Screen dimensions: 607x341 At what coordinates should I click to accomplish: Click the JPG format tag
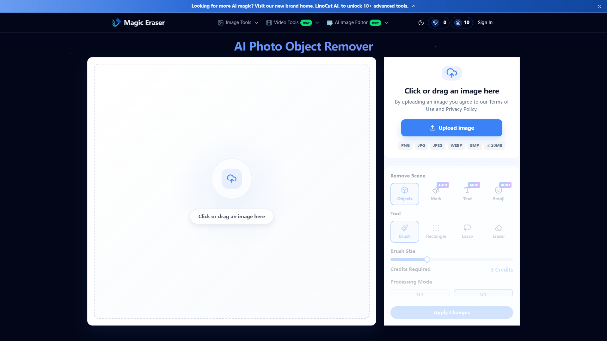coord(421,146)
